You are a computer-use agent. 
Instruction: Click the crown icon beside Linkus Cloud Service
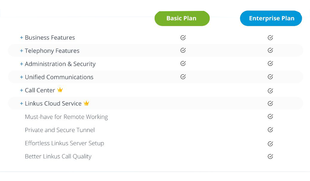(x=86, y=103)
